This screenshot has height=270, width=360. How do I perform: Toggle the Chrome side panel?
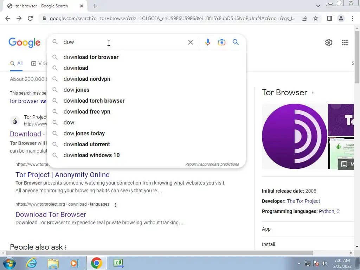pos(330,18)
